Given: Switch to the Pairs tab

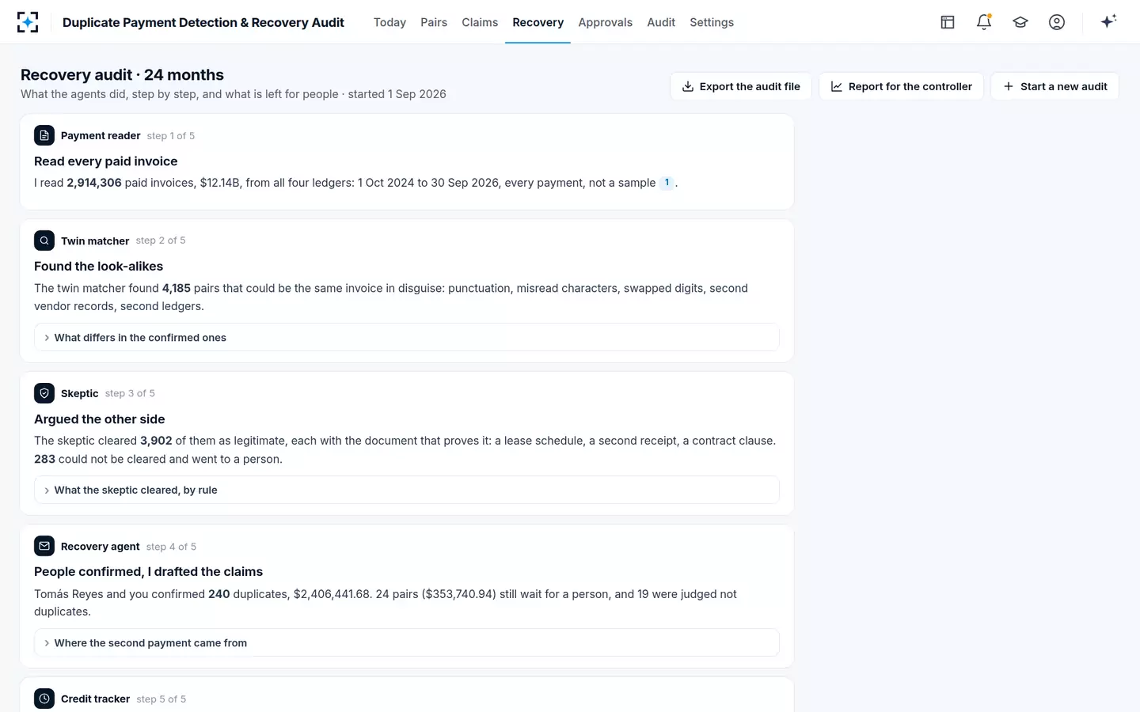Looking at the screenshot, I should (434, 22).
